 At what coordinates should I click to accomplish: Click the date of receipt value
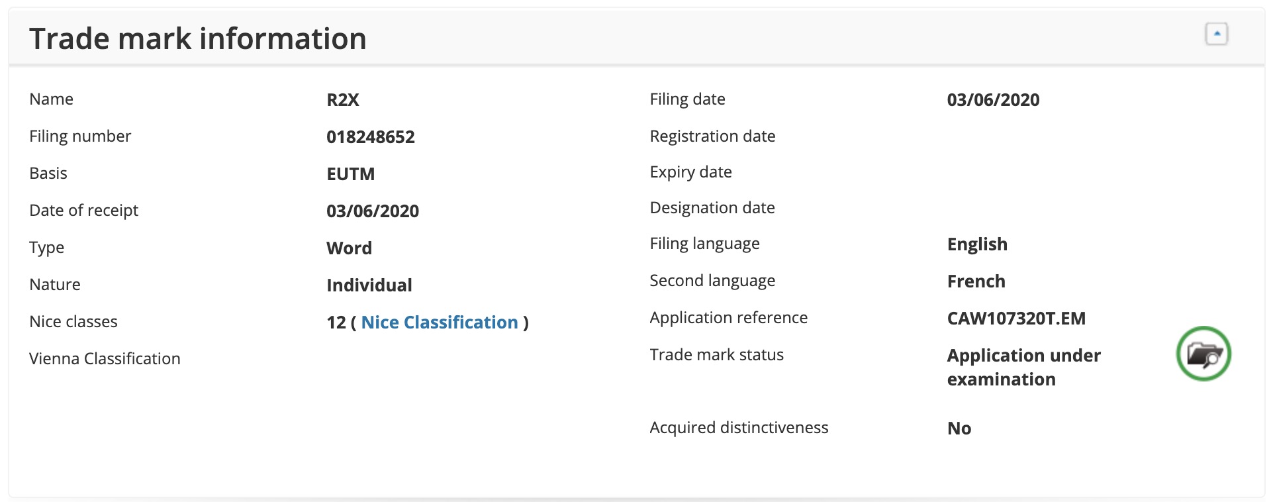coord(373,211)
